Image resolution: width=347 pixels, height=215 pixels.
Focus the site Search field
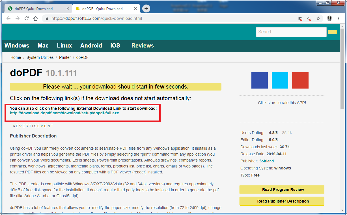[291, 32]
